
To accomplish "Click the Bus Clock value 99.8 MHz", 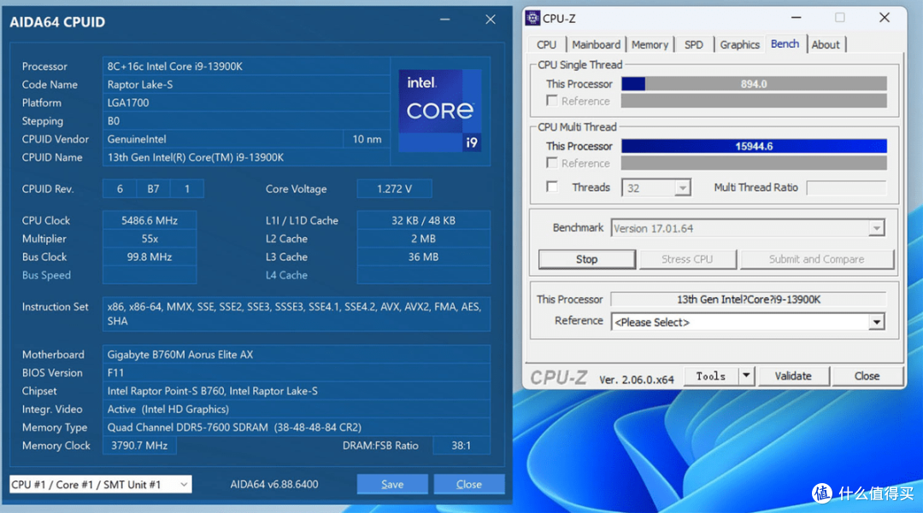I will (150, 257).
